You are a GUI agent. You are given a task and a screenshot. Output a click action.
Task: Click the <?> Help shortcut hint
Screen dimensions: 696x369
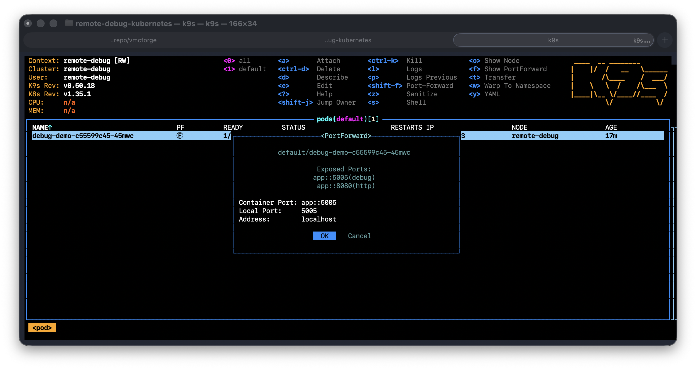click(x=305, y=94)
